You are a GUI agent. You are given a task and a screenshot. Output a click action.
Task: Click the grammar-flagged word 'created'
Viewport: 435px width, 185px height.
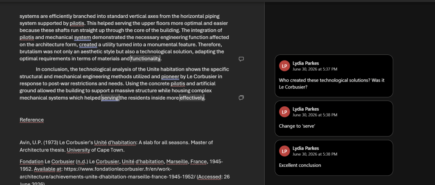[x=88, y=45]
